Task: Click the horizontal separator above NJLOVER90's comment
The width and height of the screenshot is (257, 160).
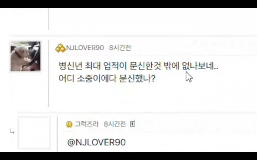Action: pos(133,36)
